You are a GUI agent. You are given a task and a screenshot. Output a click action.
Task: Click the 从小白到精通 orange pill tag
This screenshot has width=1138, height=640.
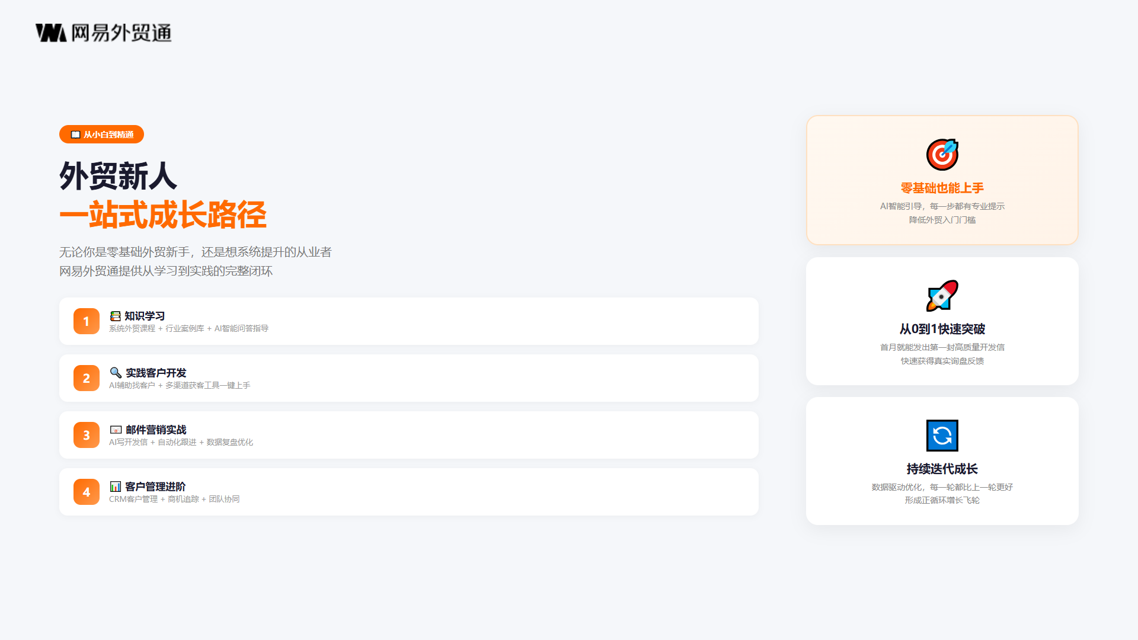click(101, 135)
